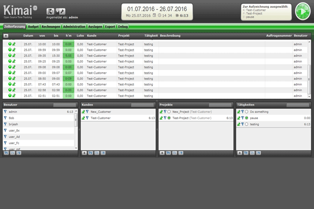Click add customer plus icon in Kunden panel
314x209 pixels.
pos(84,153)
